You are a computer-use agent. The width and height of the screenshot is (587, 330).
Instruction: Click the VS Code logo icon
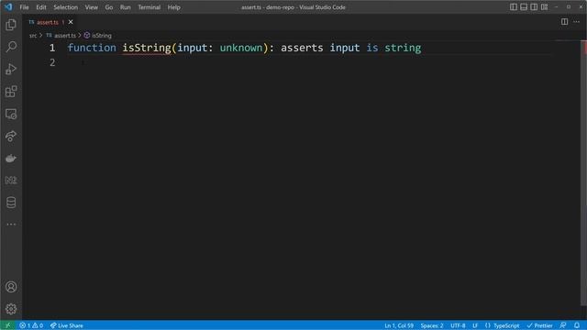pyautogui.click(x=8, y=7)
